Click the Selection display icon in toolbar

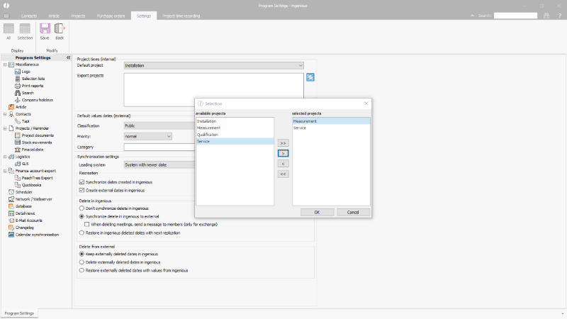coord(25,31)
